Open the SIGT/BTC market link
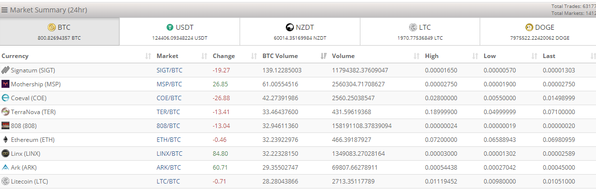 (x=169, y=70)
